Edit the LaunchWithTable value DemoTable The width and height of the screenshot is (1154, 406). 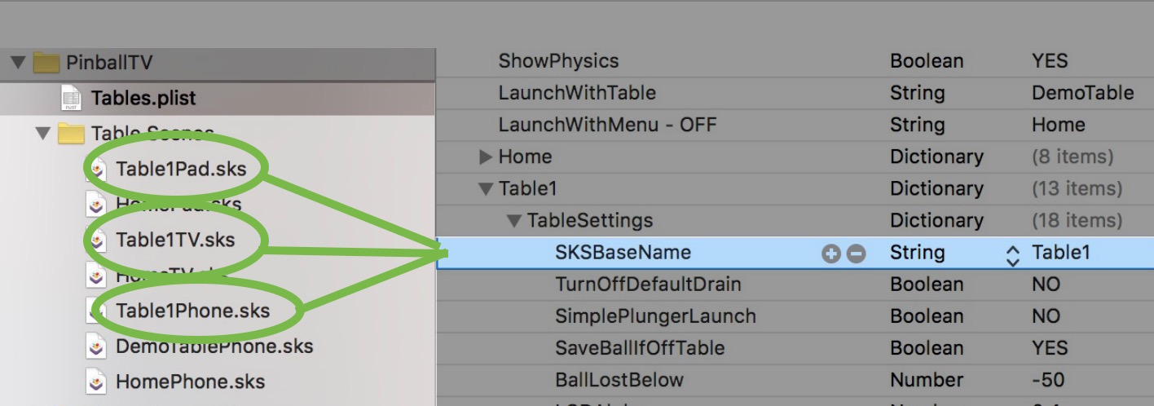(1082, 93)
